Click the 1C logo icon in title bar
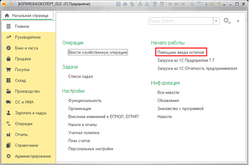The height and width of the screenshot is (165, 250). tap(4, 4)
